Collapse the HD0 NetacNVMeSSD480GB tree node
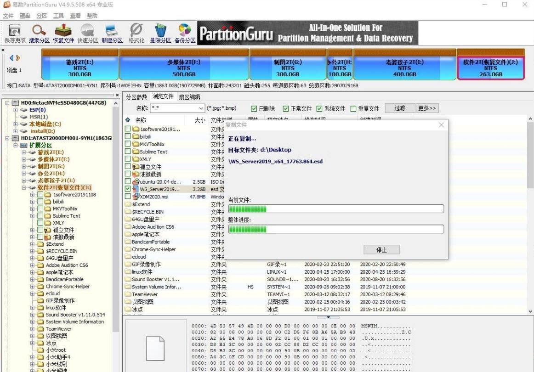The width and height of the screenshot is (534, 372). tap(7, 103)
